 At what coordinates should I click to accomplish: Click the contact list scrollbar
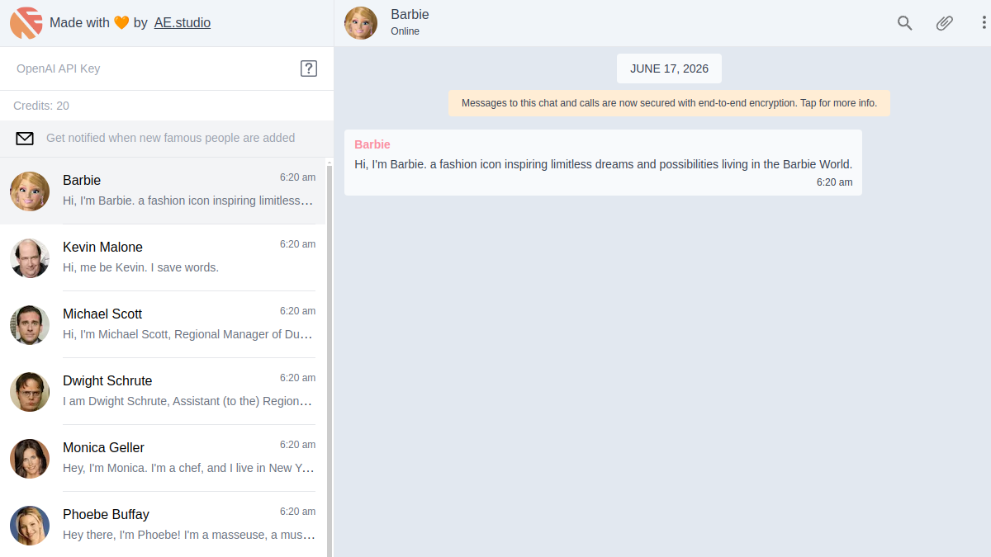pyautogui.click(x=330, y=359)
